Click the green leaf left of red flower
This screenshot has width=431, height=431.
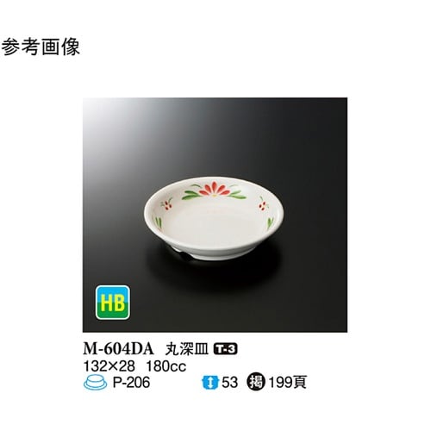click(x=191, y=196)
